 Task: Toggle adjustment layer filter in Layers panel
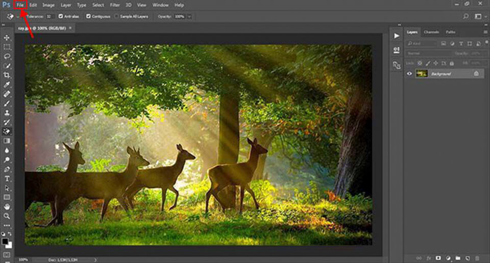[452, 43]
